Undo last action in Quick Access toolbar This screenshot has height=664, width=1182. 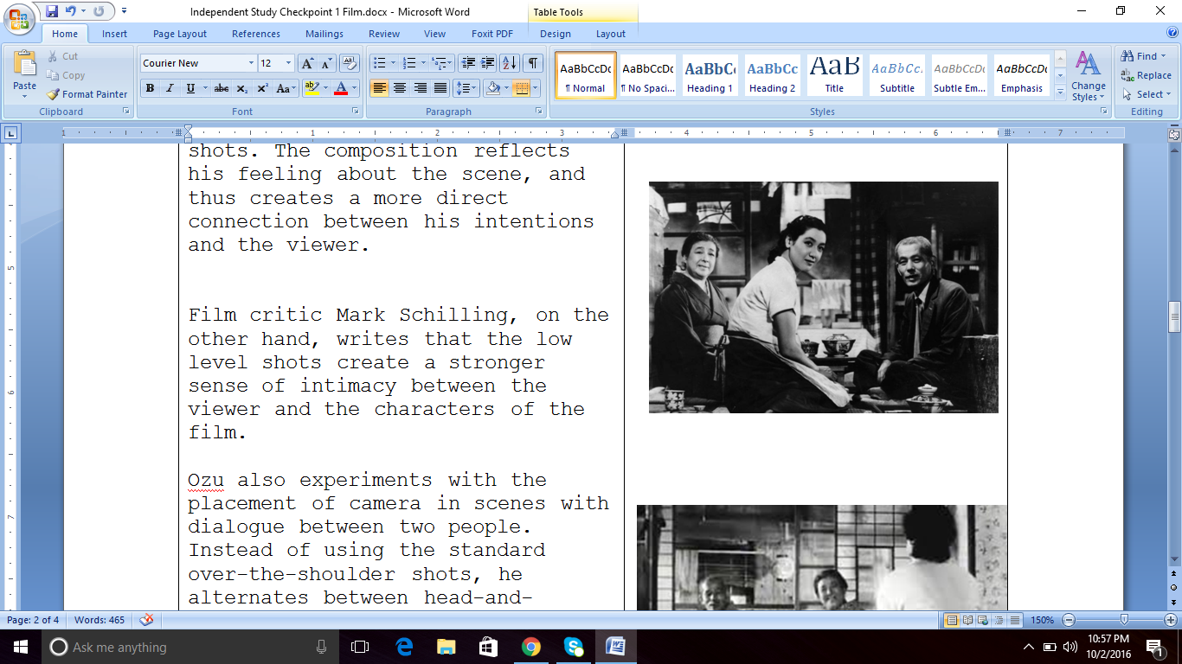click(71, 11)
